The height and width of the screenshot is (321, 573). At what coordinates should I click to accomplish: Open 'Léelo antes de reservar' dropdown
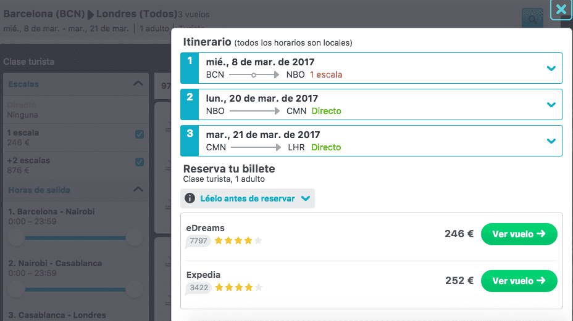(x=248, y=198)
